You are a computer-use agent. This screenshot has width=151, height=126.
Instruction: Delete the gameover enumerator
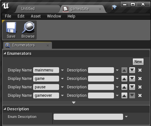140,95
